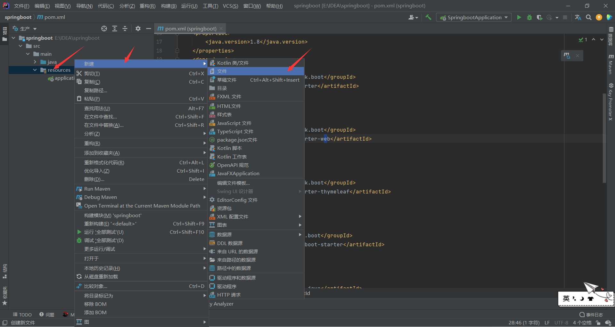The image size is (615, 327).
Task: Select 资源包 in submenu
Action: tap(256, 208)
